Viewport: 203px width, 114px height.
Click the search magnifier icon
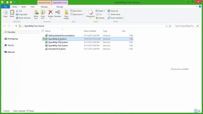pyautogui.click(x=198, y=26)
